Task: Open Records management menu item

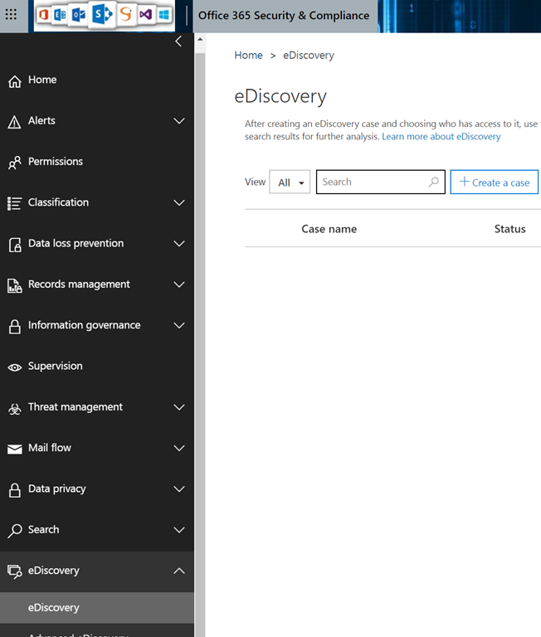Action: coord(79,284)
